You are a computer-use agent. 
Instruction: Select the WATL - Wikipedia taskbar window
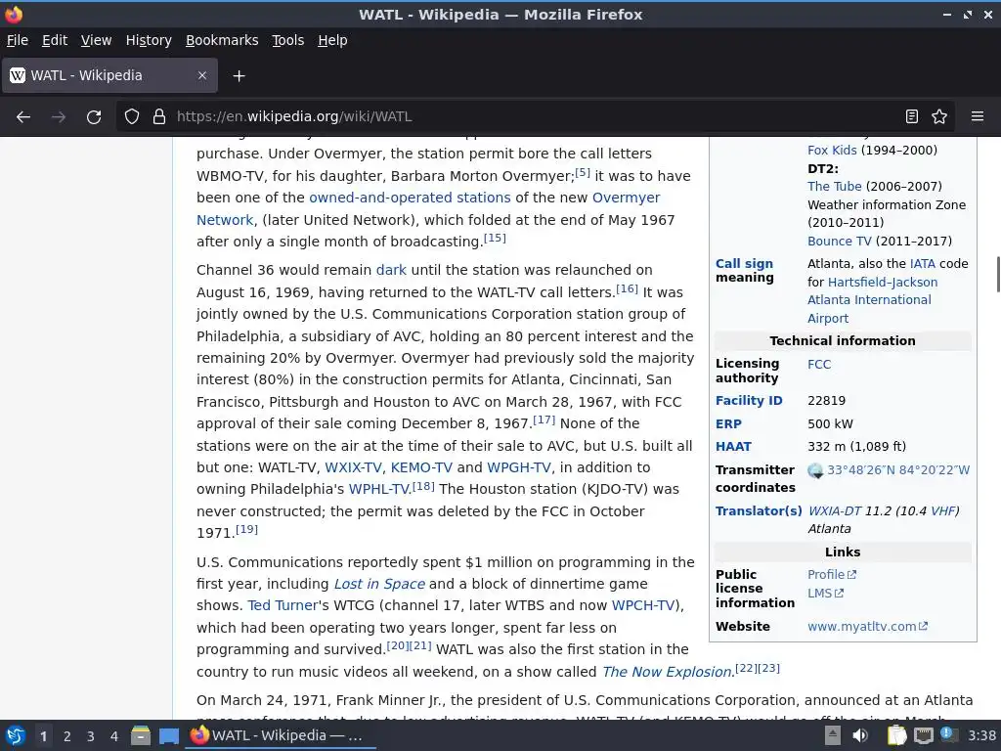[280, 735]
